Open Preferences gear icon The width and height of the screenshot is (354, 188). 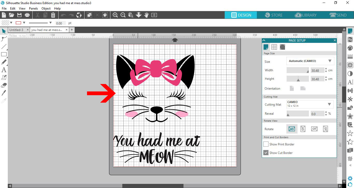tap(350, 178)
